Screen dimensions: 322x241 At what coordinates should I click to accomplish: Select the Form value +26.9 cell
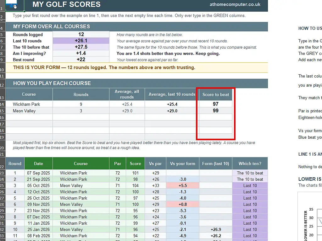click(x=216, y=229)
